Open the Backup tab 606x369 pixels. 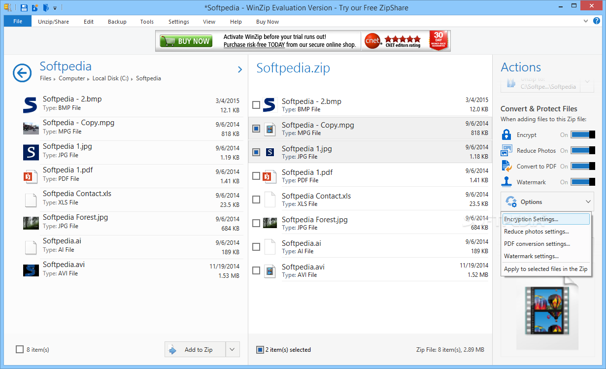pos(117,22)
